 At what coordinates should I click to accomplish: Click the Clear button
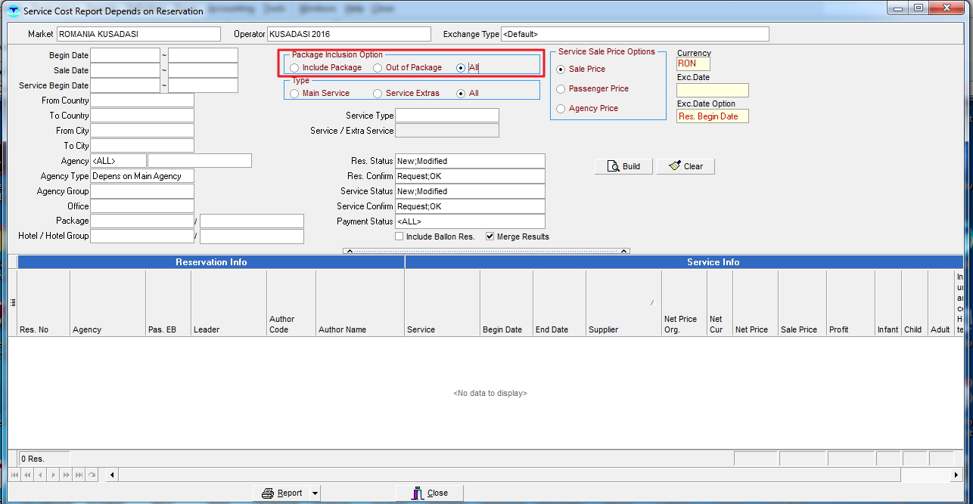pos(685,166)
